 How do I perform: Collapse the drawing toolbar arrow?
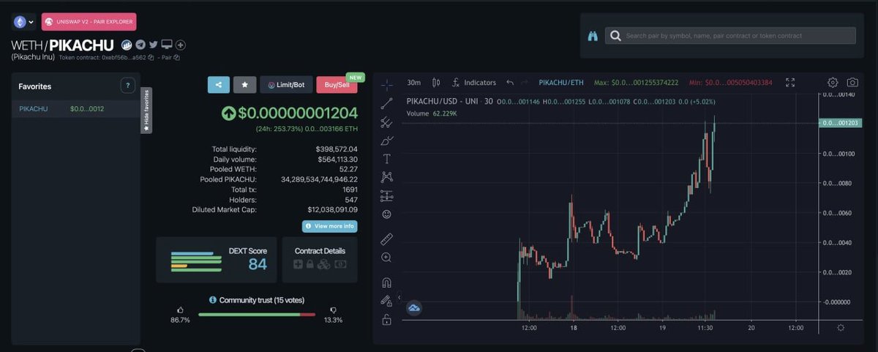click(399, 296)
